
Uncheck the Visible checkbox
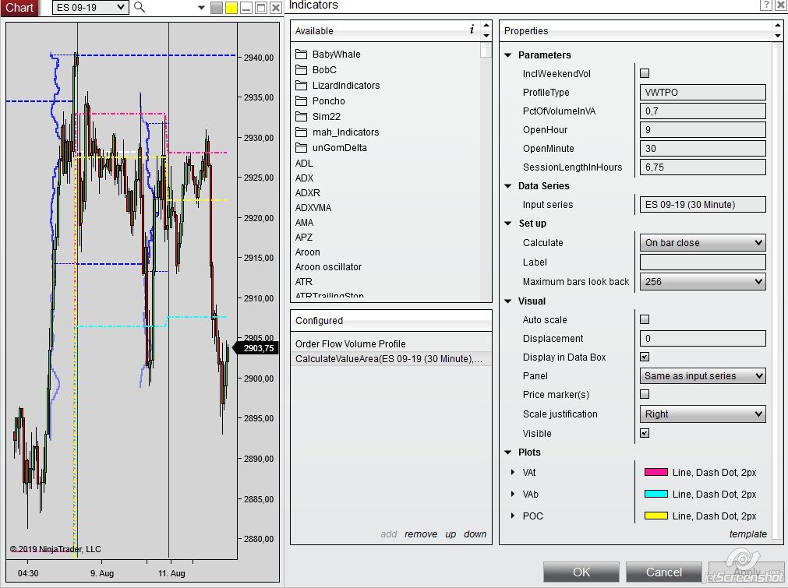645,433
